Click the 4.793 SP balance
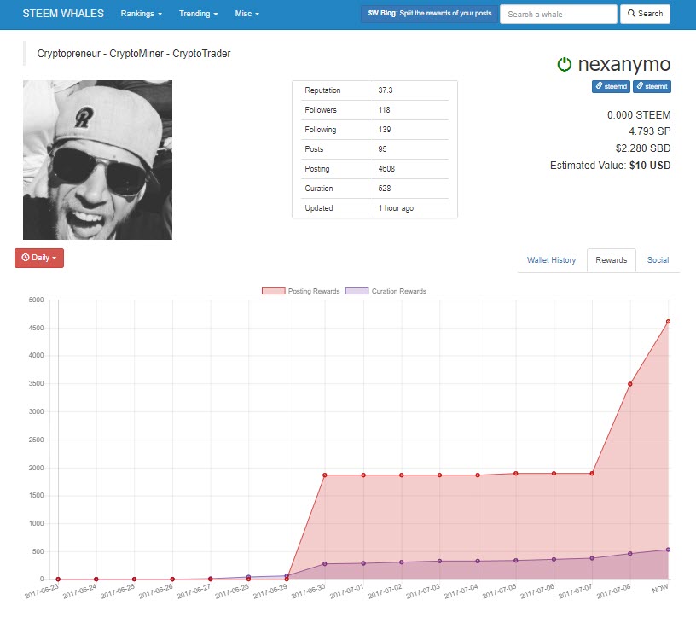Screen dimensions: 696x623 649,131
